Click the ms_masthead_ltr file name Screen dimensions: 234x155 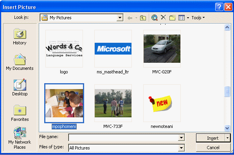point(113,72)
